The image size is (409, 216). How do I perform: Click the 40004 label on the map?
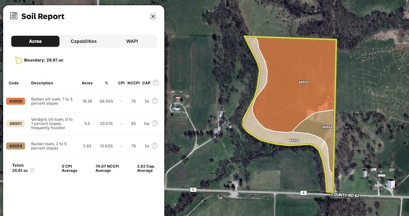pyautogui.click(x=327, y=127)
